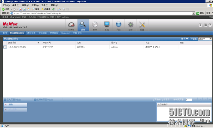
Task: Toggle select all on all pages (在所有页面中全选)
Action: click(44, 100)
